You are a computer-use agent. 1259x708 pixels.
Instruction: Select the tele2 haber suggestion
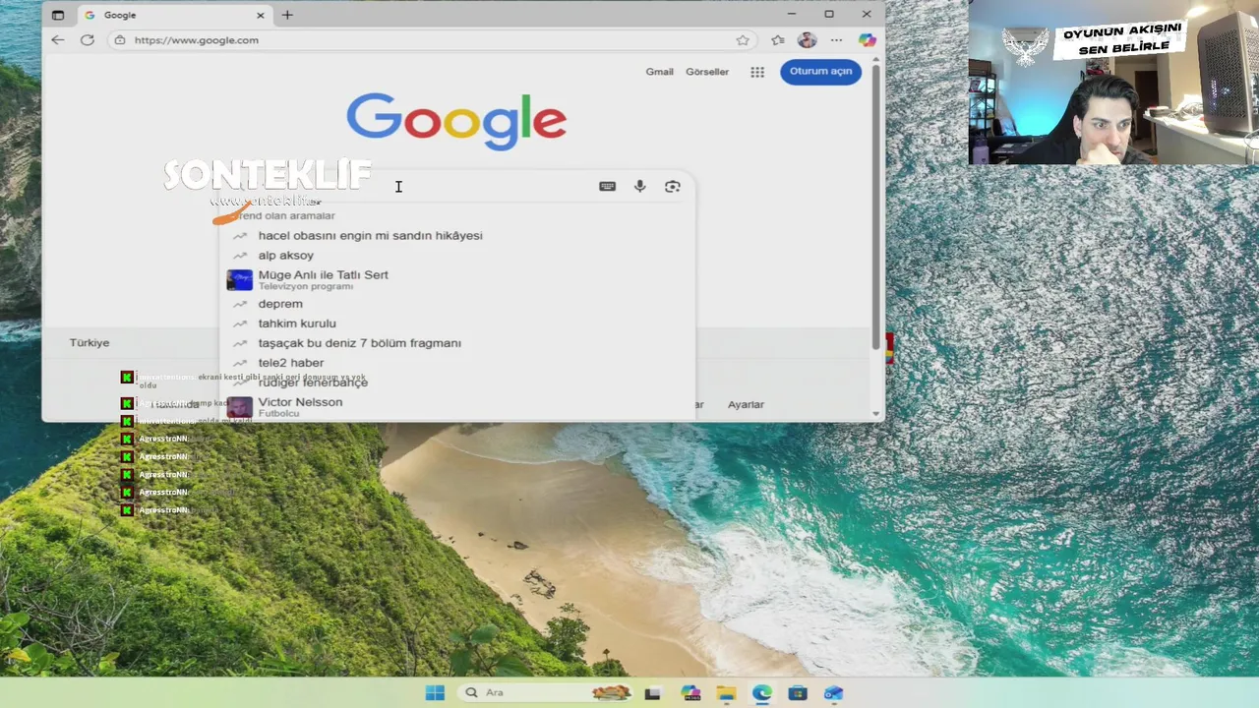(x=456, y=363)
